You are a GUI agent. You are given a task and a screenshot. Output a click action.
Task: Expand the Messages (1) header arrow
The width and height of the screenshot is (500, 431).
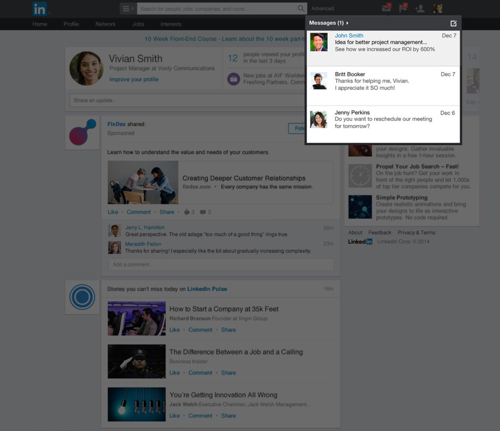[347, 23]
